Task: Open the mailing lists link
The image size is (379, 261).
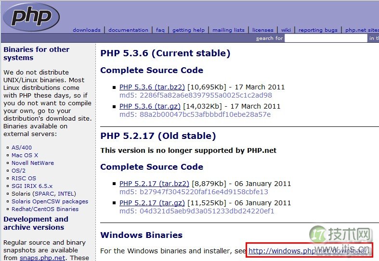Action: coord(228,30)
